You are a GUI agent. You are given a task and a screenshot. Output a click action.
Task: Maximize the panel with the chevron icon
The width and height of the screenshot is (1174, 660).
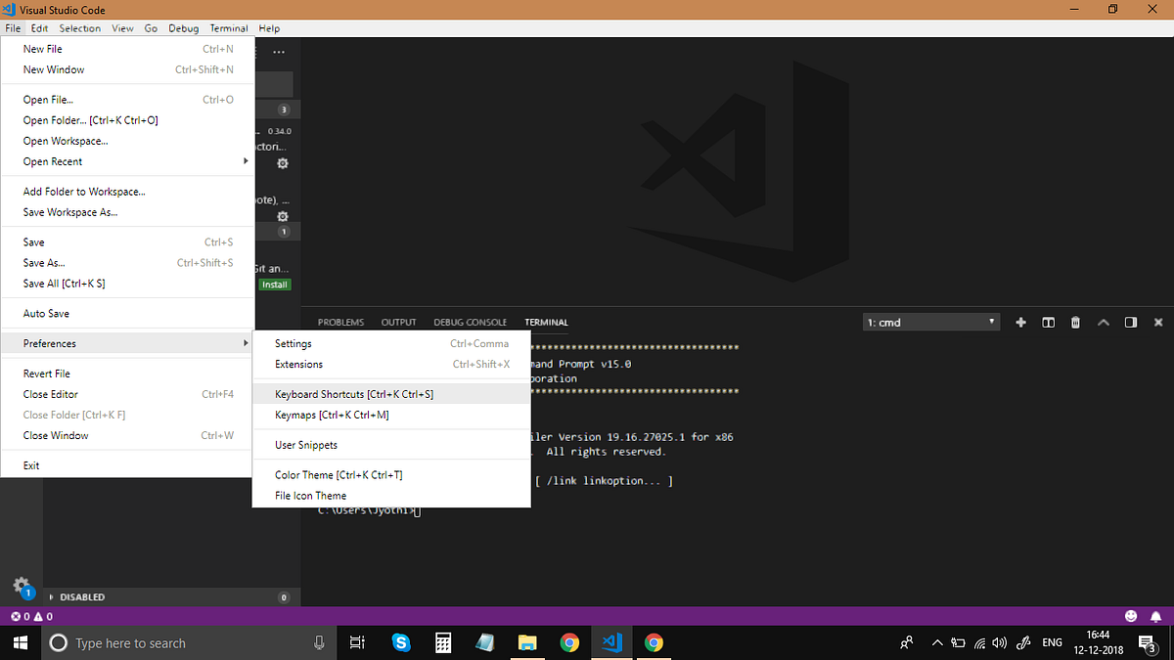click(1104, 322)
